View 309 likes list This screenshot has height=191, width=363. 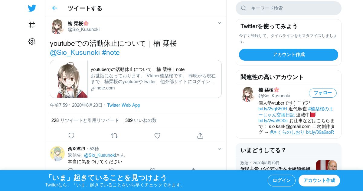pos(141,120)
